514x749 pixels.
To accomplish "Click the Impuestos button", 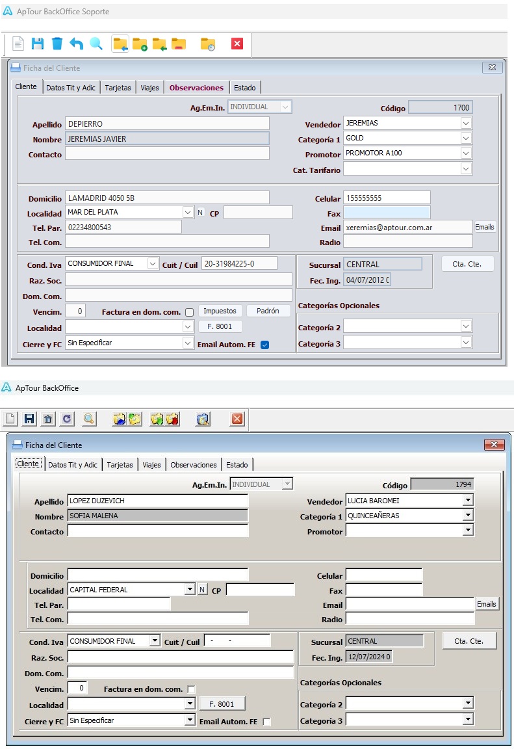I will [220, 311].
